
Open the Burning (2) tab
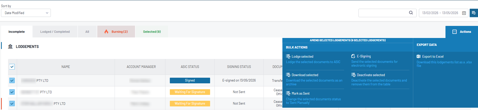[116, 32]
